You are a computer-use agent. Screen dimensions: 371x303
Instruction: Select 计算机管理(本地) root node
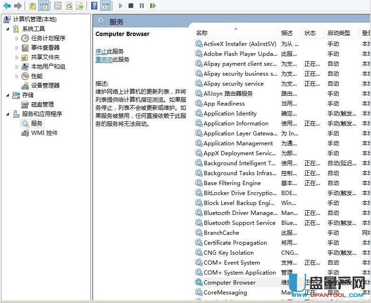tap(35, 19)
